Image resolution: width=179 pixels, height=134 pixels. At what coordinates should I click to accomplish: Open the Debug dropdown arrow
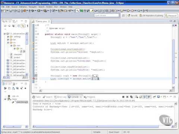pos(35,11)
